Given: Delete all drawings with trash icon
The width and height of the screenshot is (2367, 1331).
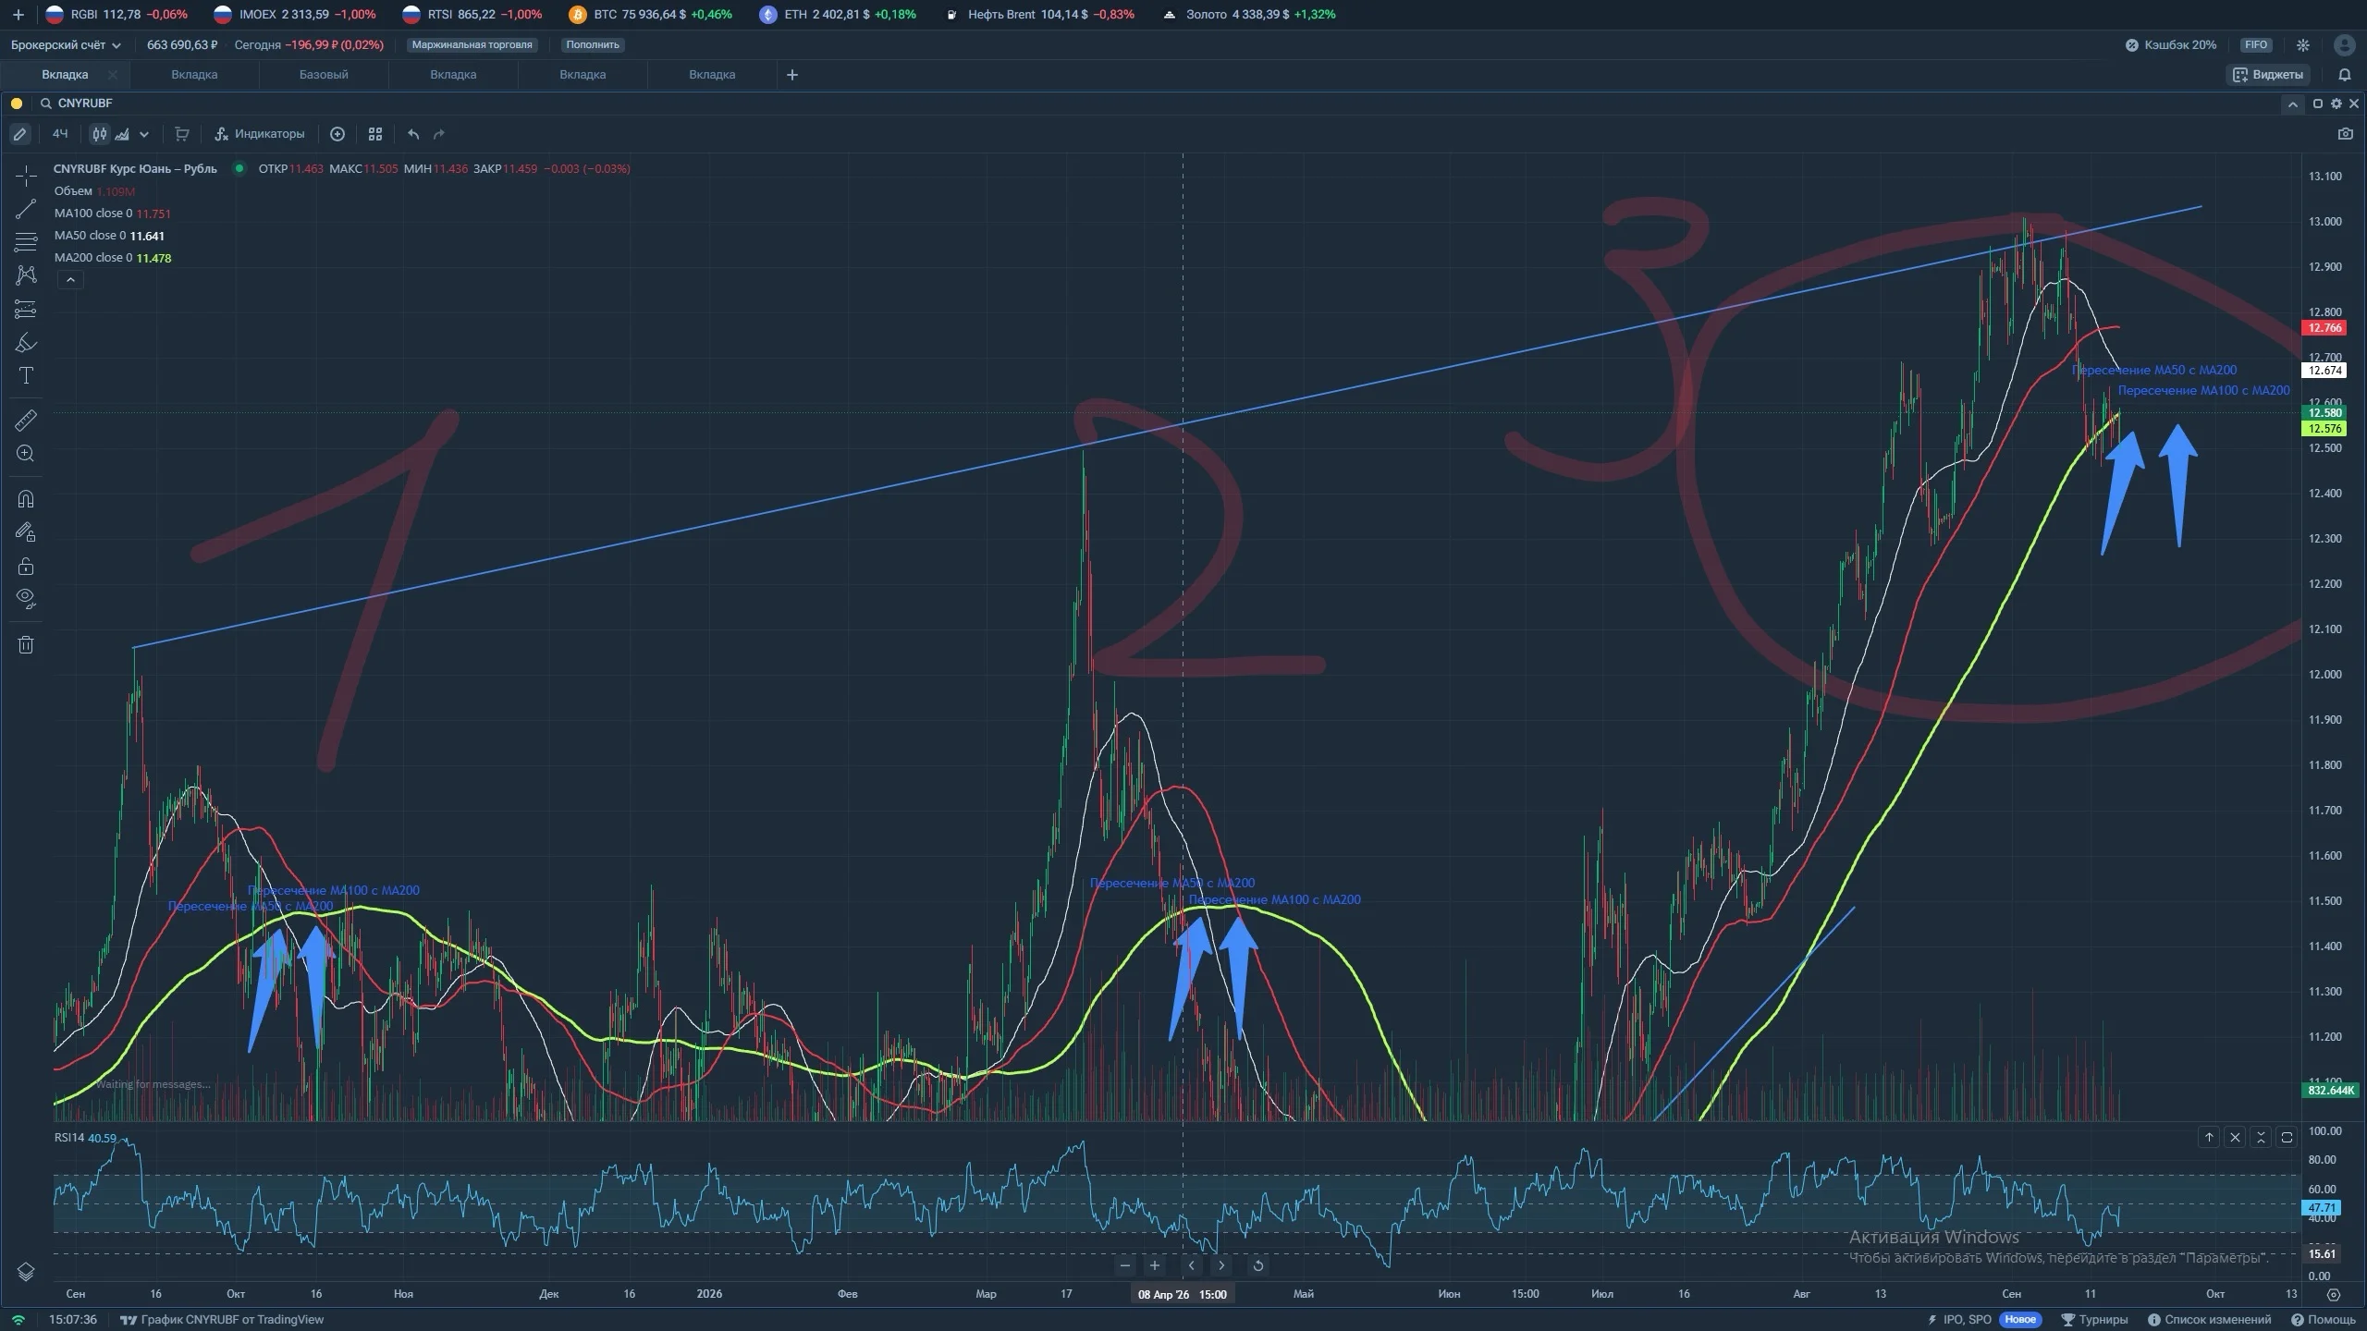Looking at the screenshot, I should click(26, 645).
